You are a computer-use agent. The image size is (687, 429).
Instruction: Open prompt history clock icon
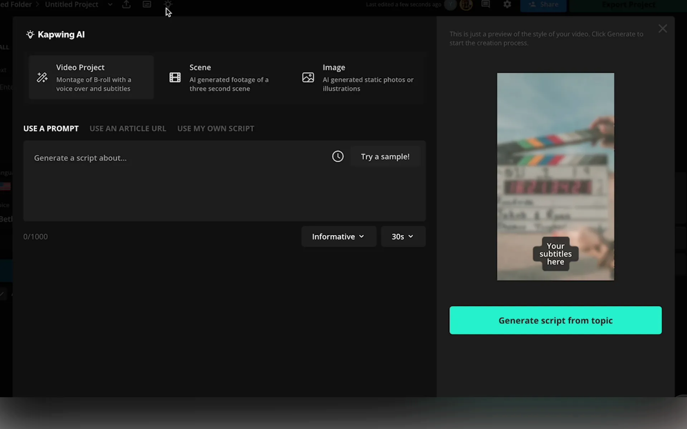(337, 157)
